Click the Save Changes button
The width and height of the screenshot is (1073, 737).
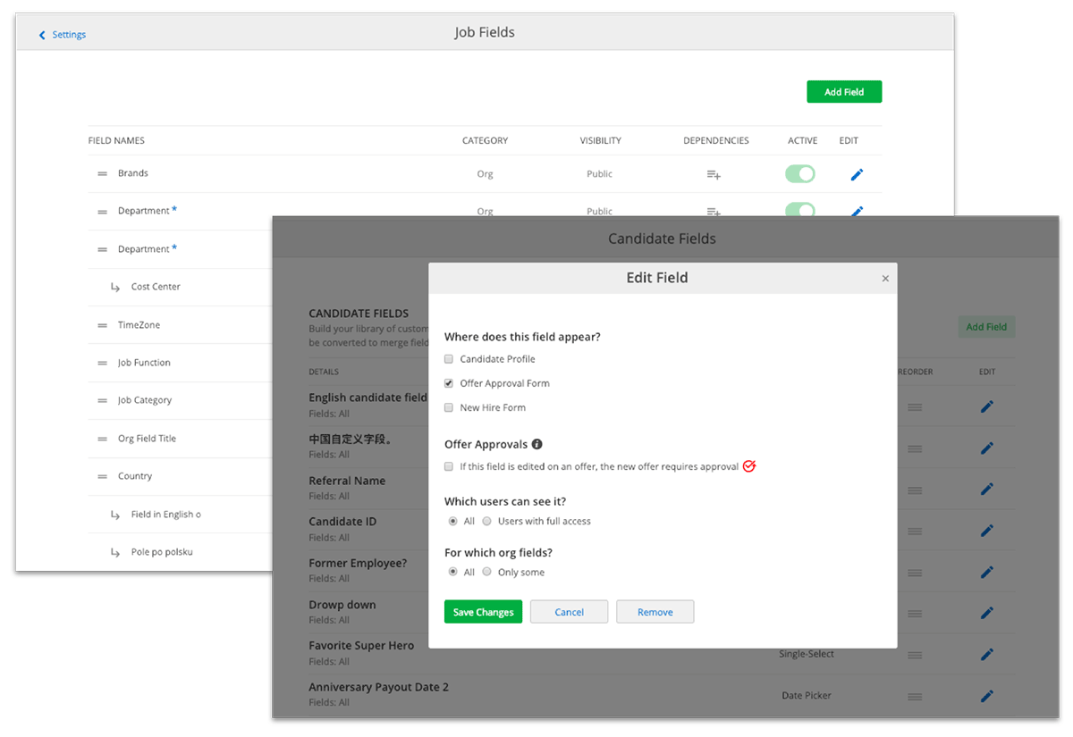coord(483,612)
